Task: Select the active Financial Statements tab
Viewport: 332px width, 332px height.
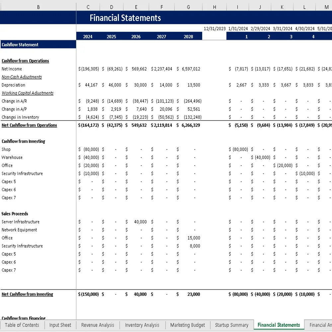Action: [x=278, y=325]
